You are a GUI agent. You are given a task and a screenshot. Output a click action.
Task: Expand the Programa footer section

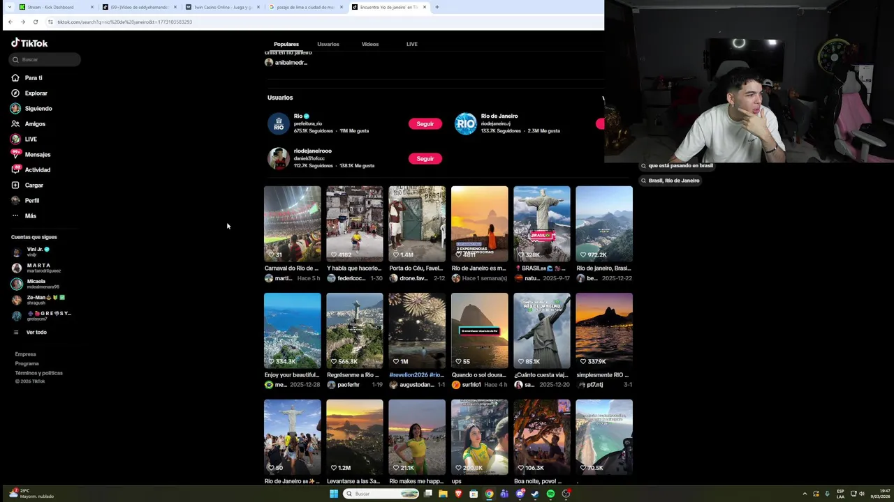27,363
